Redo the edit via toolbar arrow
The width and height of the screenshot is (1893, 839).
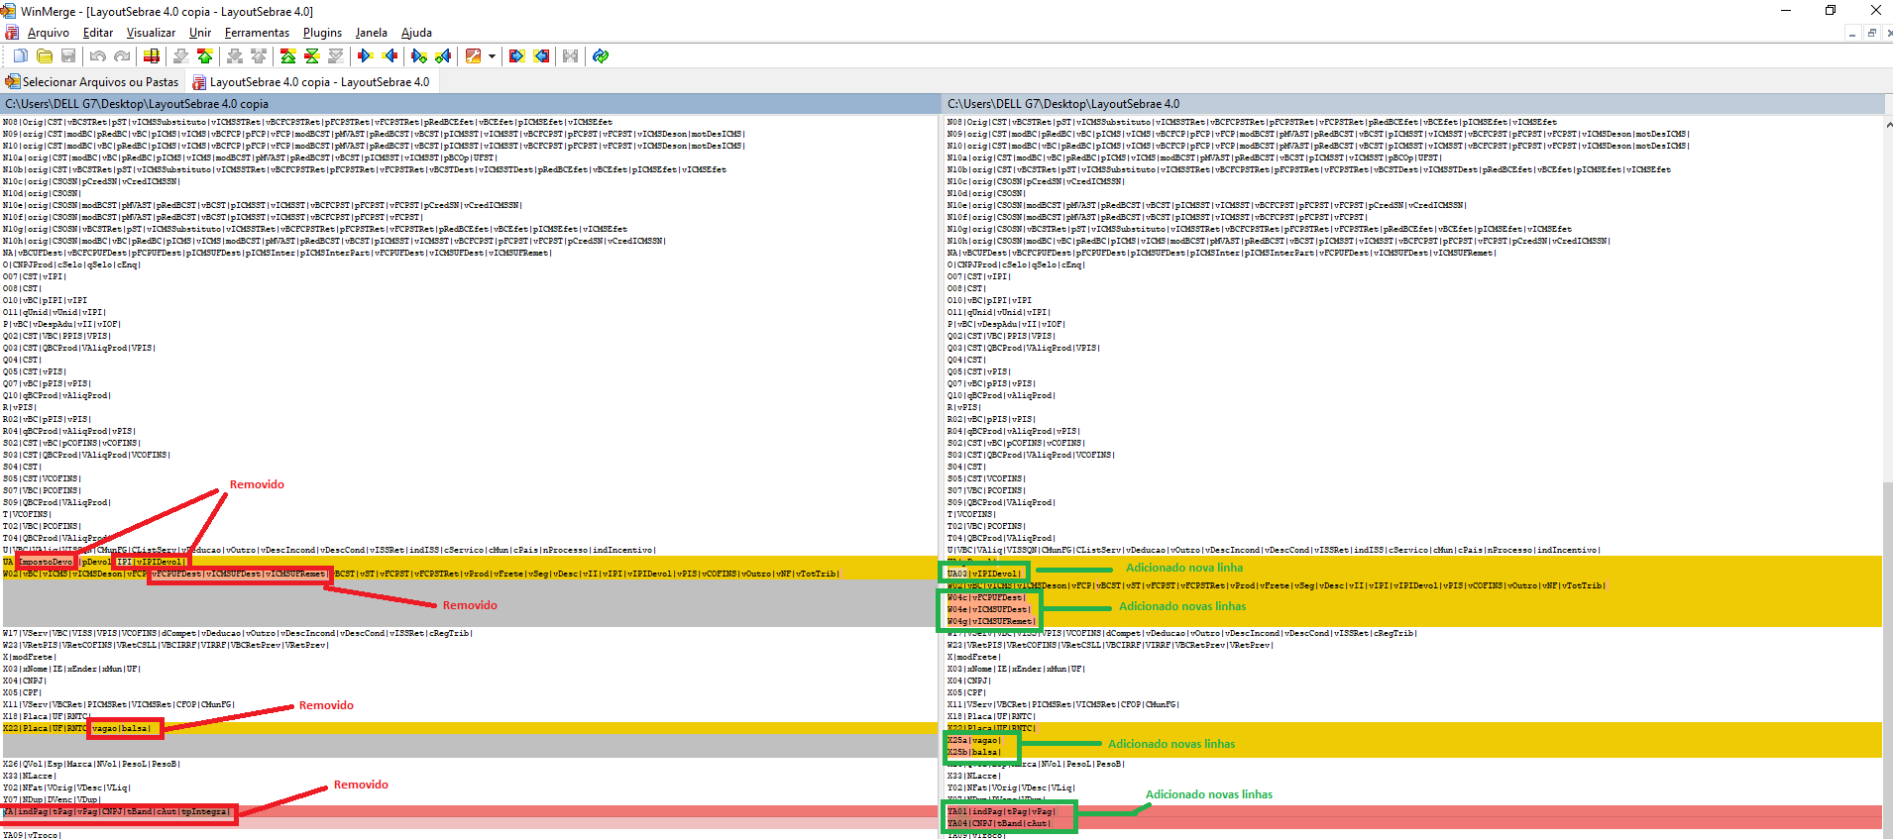click(122, 56)
